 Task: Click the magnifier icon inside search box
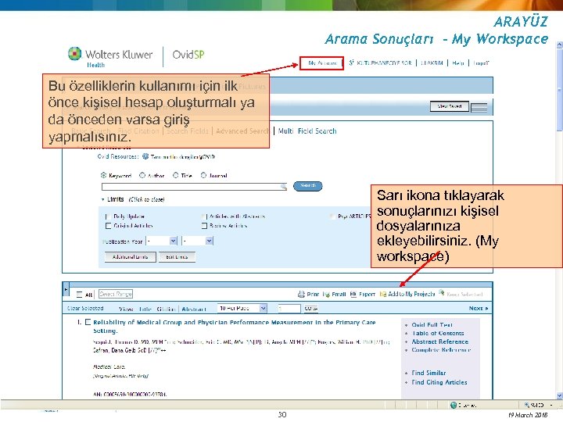click(x=284, y=187)
